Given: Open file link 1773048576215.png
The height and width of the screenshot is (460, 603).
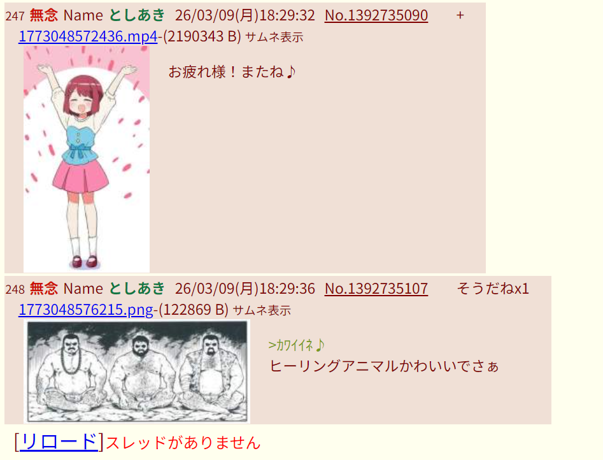Looking at the screenshot, I should pos(86,310).
